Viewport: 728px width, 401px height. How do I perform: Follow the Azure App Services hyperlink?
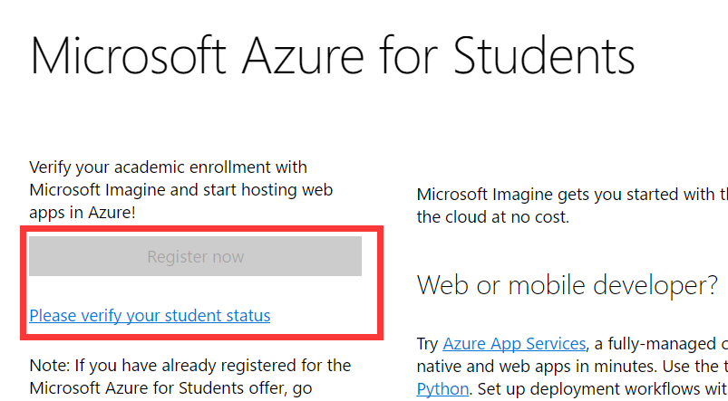point(514,344)
